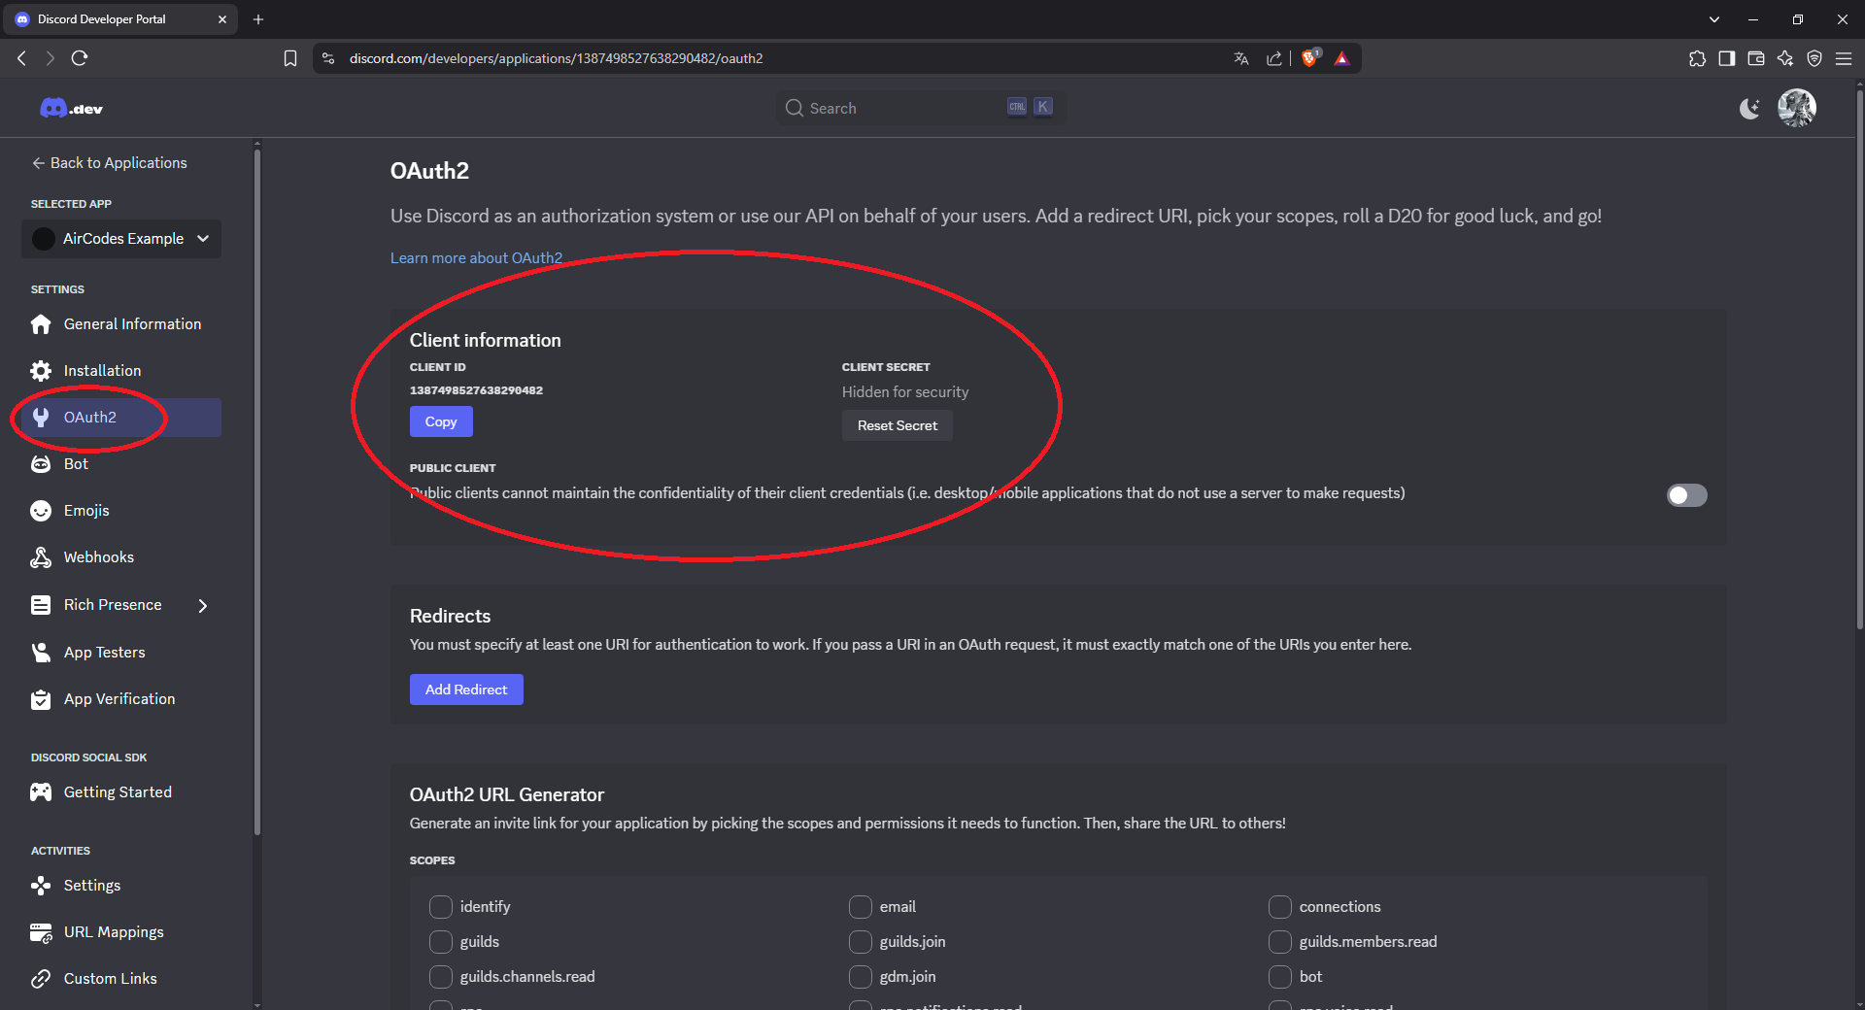
Task: Select OAuth2 in the sidebar
Action: [121, 418]
